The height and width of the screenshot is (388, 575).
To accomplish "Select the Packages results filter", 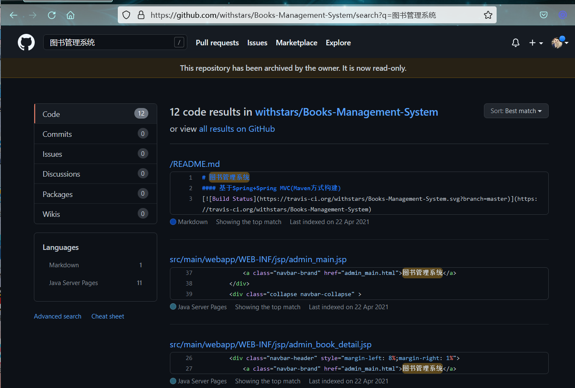I will coord(95,194).
